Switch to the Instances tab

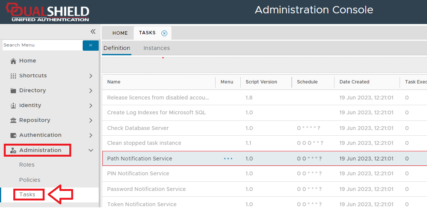(157, 48)
